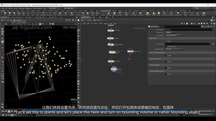Click the Play button in playbar

click(12, 111)
